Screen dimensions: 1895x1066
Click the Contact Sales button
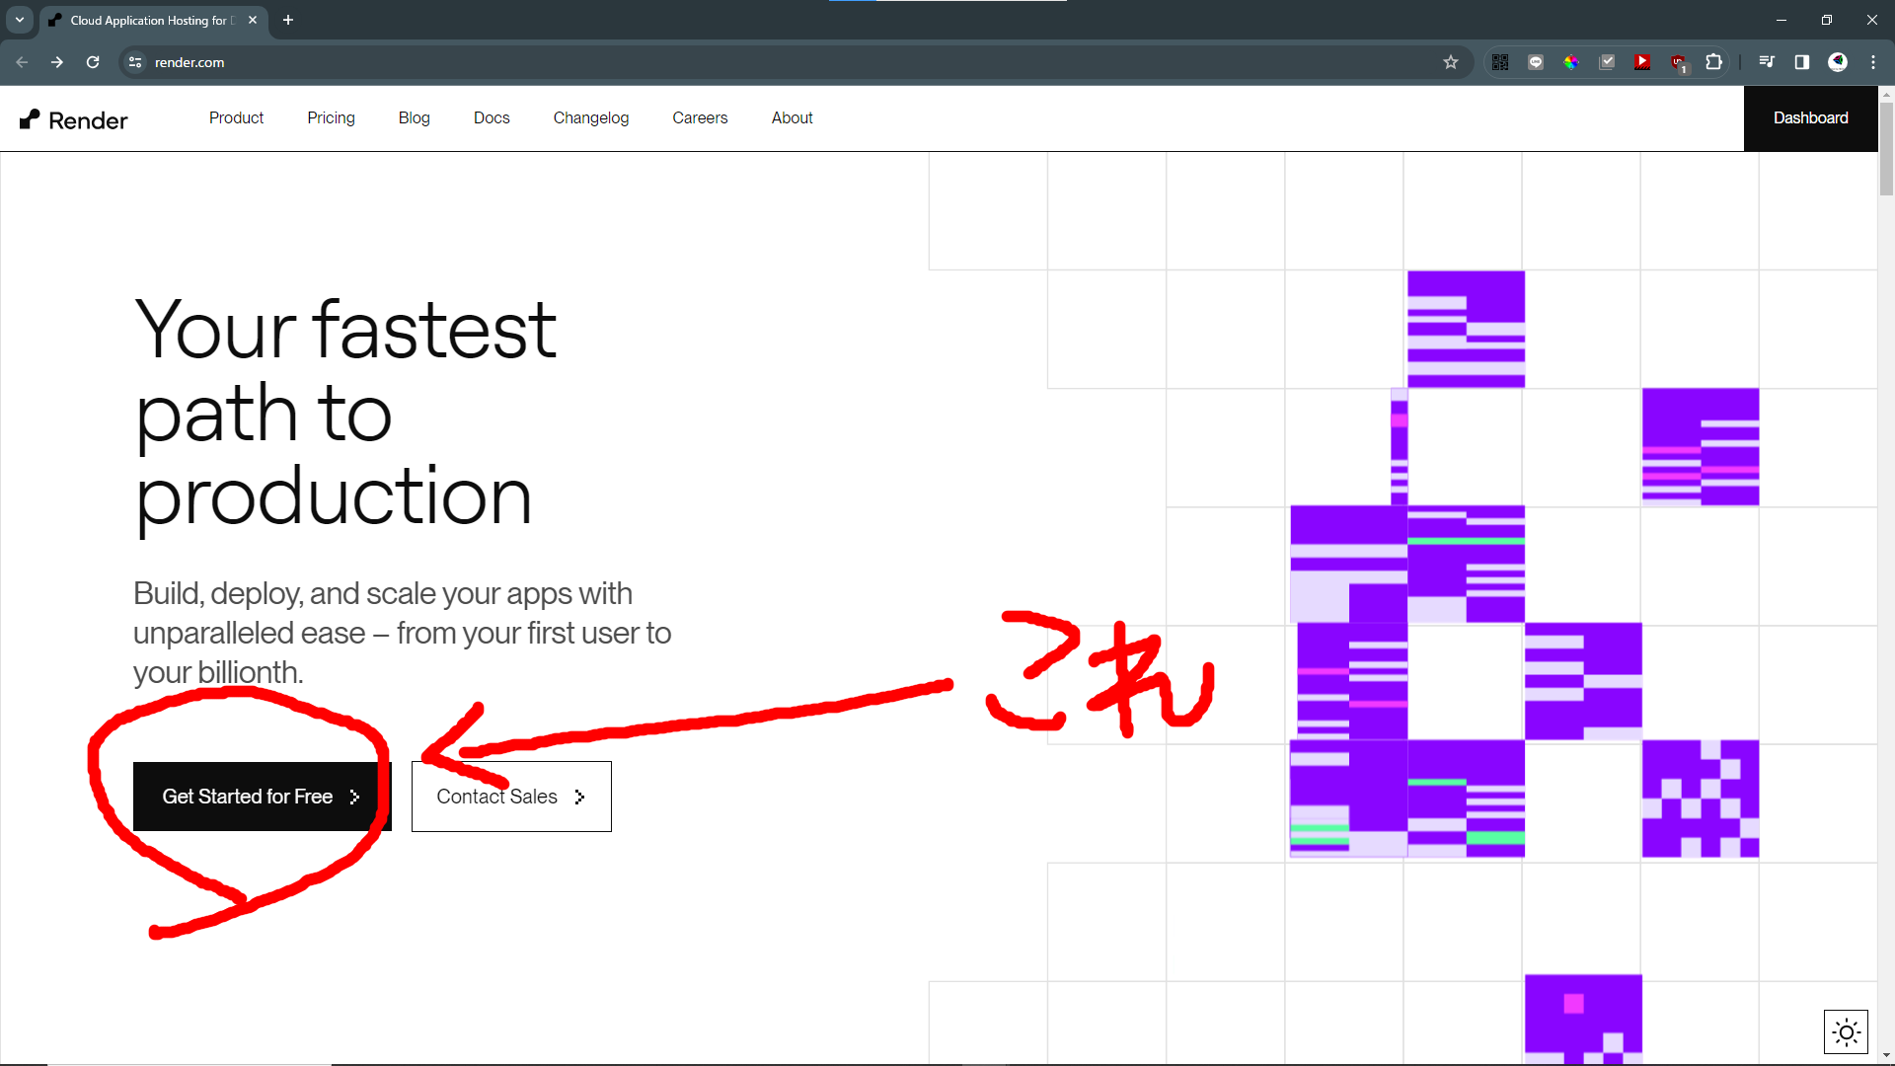pos(511,797)
